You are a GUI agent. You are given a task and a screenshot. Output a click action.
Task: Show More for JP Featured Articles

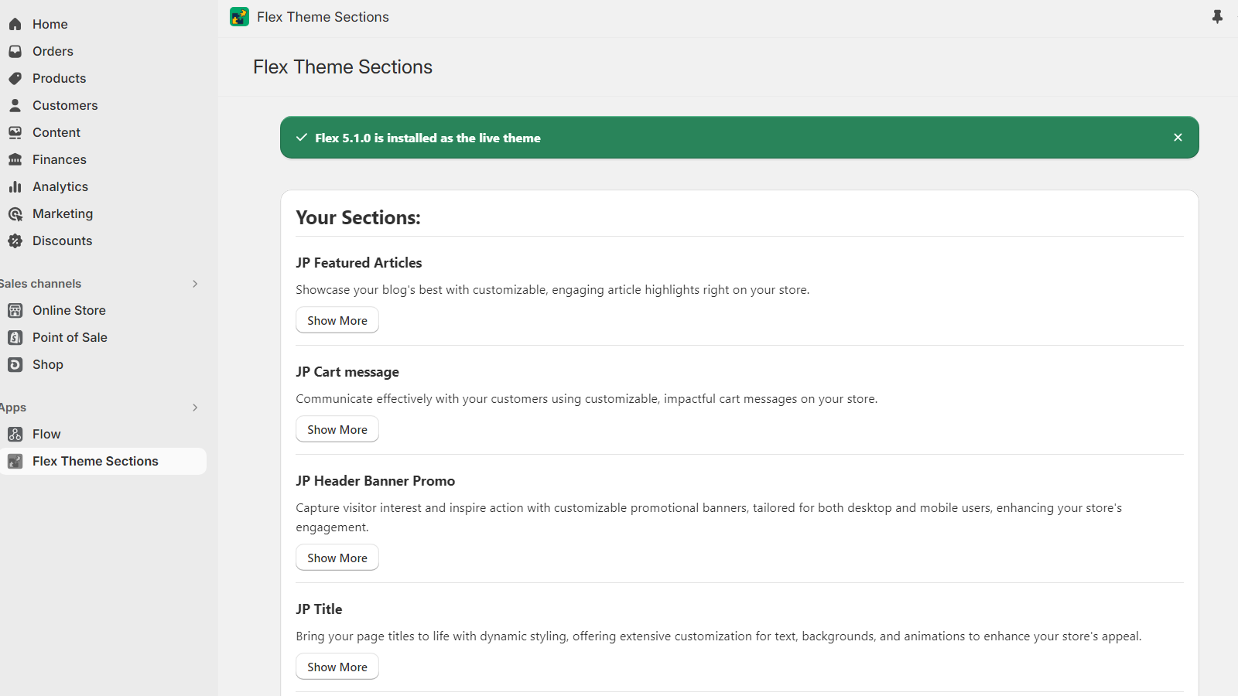click(x=337, y=320)
